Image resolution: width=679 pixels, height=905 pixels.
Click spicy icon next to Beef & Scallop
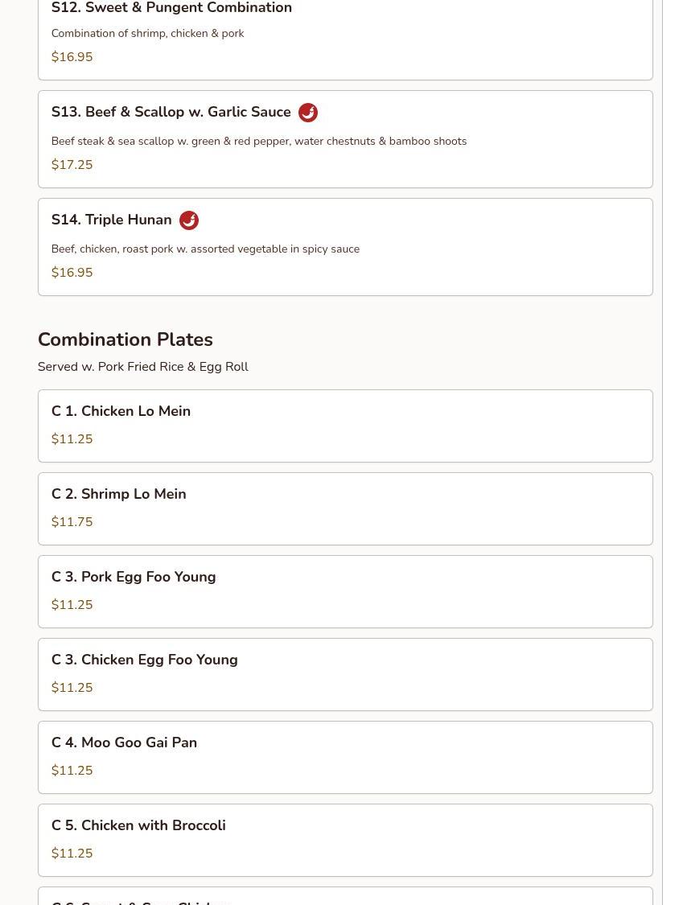point(307,113)
